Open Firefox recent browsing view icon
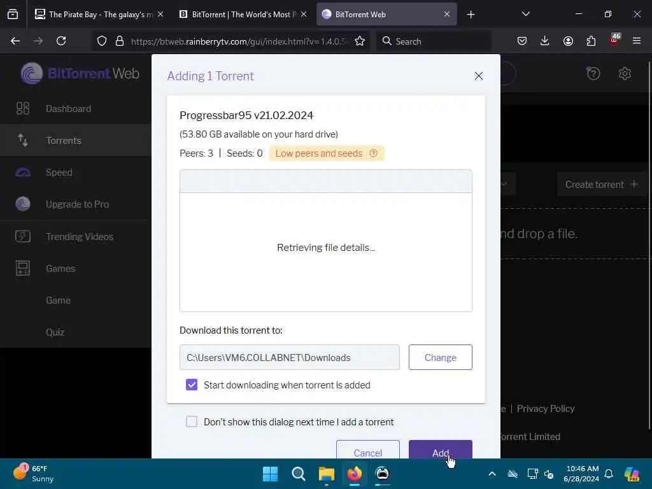Image resolution: width=652 pixels, height=489 pixels. point(13,15)
